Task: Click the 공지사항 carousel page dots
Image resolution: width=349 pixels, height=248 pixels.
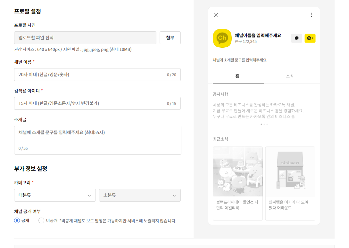Action: coord(264,124)
